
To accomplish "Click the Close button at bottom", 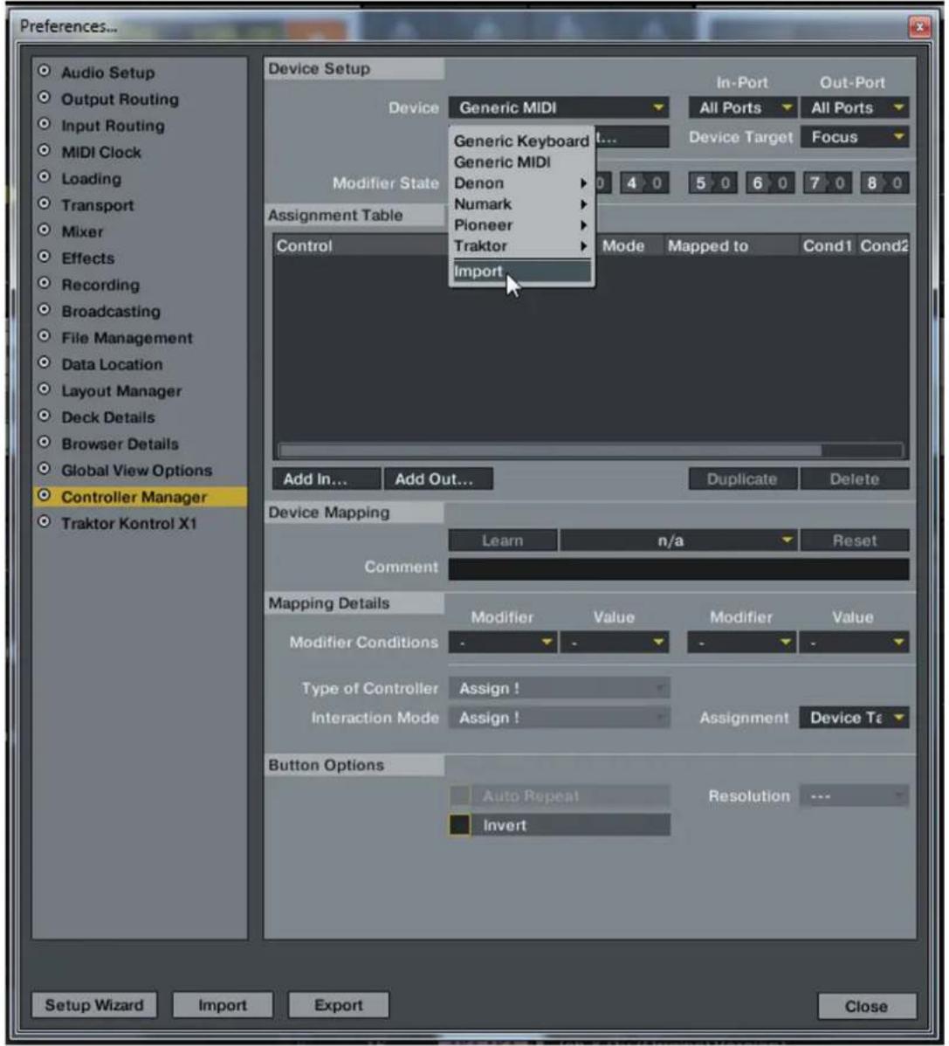I will click(867, 1006).
